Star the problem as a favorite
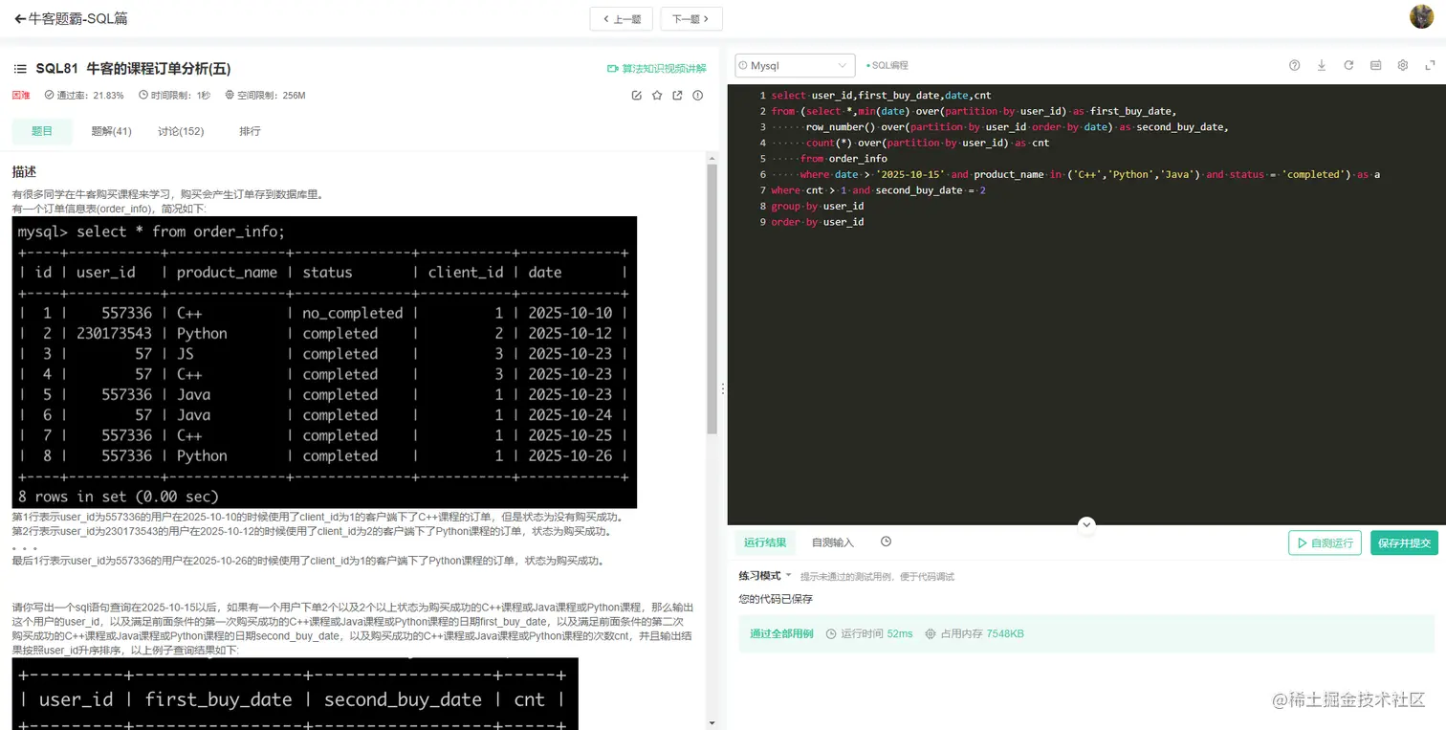The image size is (1446, 730). coord(658,95)
